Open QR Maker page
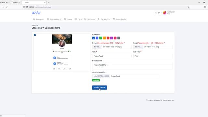 point(90,19)
